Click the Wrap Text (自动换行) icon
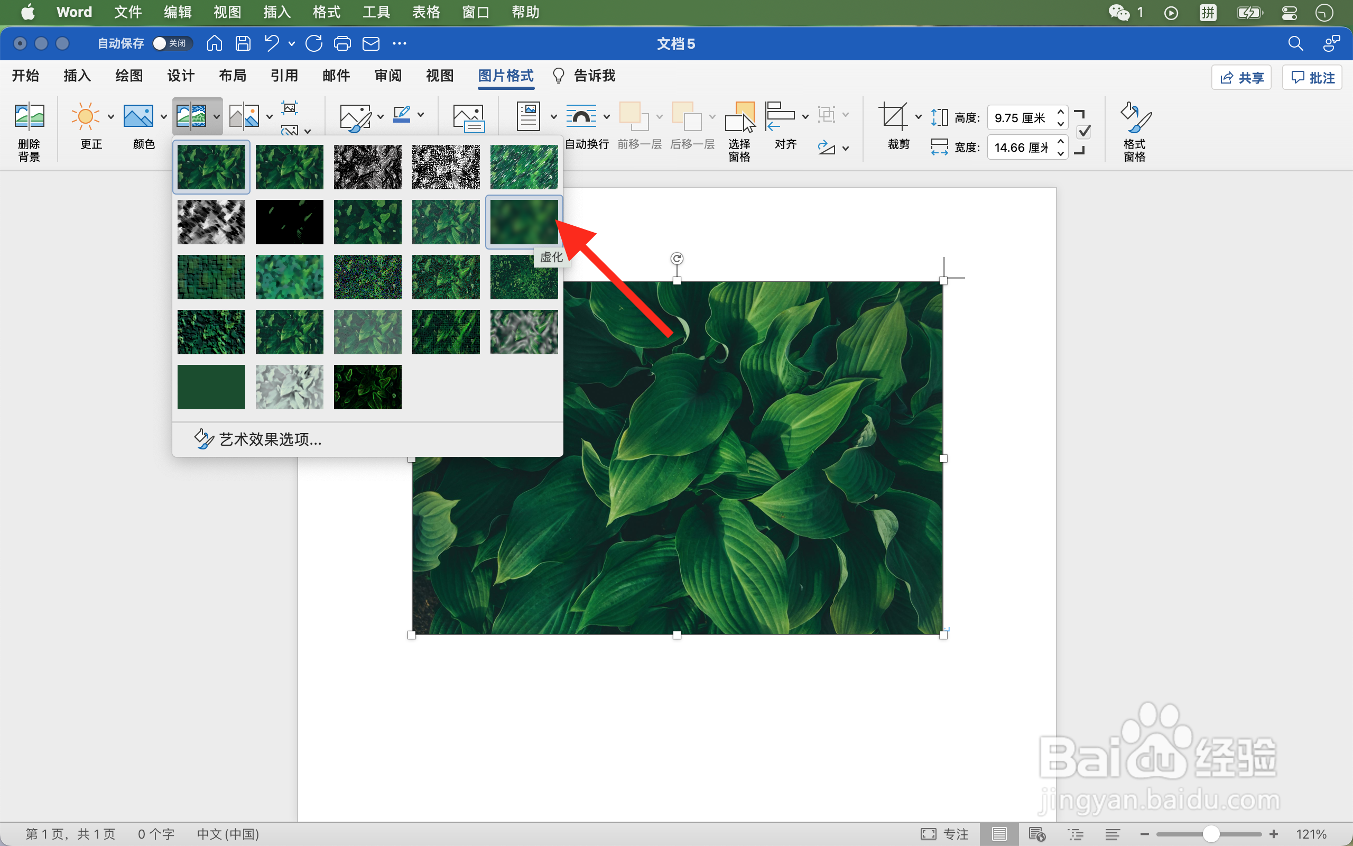The width and height of the screenshot is (1353, 846). pos(581,116)
